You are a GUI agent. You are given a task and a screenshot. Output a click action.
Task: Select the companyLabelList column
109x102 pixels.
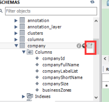tap(60, 71)
